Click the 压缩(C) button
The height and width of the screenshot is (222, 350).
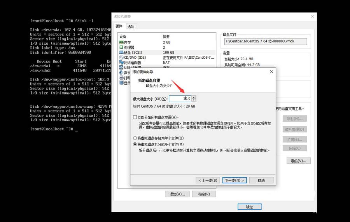tap(295, 148)
